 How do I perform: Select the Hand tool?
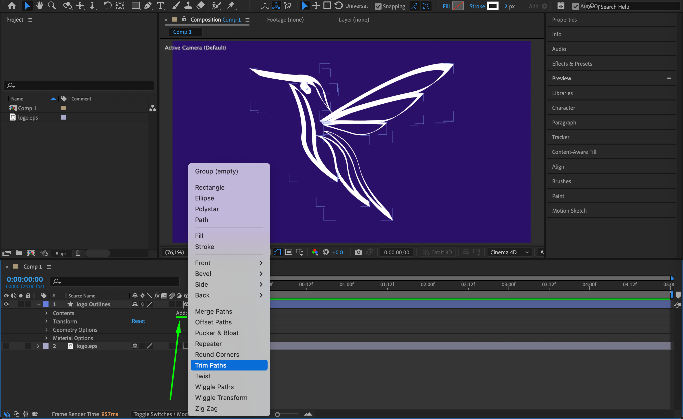40,6
